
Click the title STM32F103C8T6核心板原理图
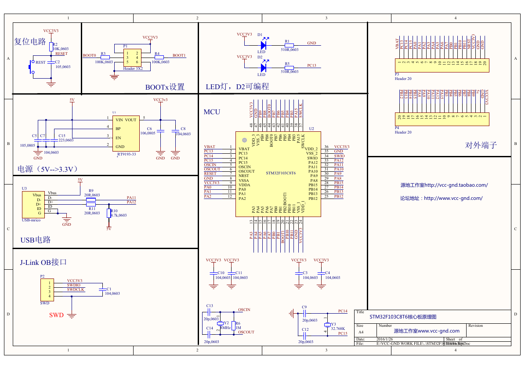click(403, 317)
